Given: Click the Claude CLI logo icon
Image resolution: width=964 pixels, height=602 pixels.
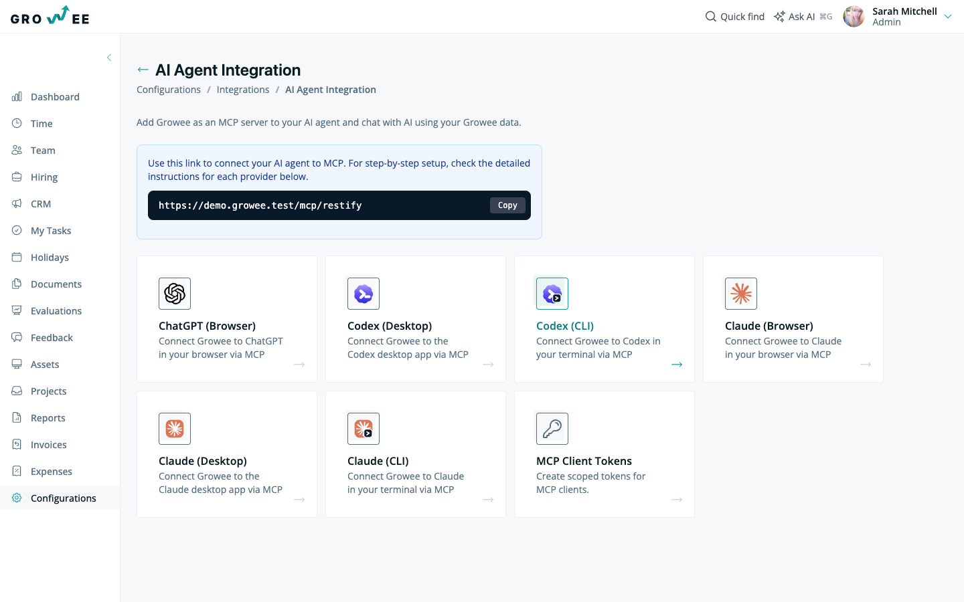Looking at the screenshot, I should click(364, 429).
